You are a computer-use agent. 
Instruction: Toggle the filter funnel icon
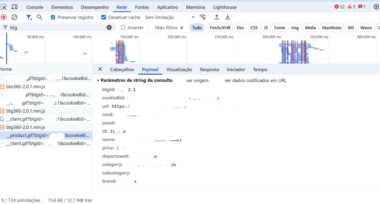point(29,17)
